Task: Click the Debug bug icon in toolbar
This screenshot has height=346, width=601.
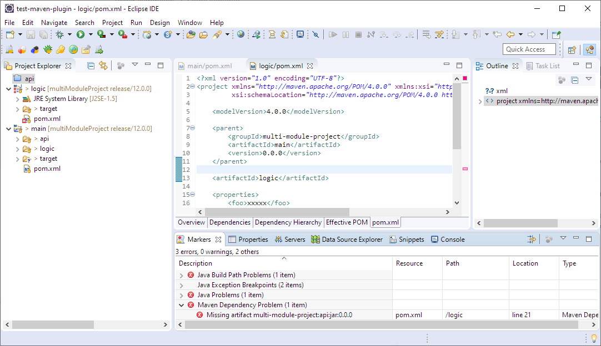Action: point(60,34)
